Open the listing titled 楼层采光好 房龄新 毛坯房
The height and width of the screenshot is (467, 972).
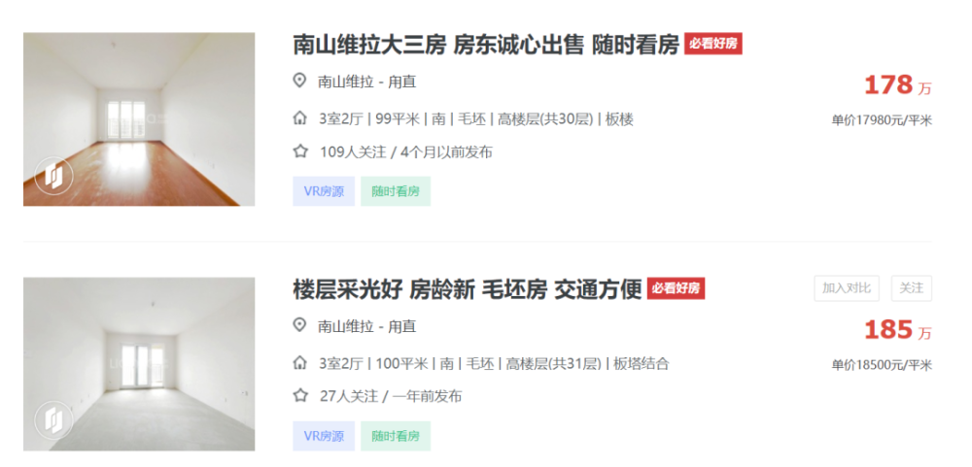(467, 289)
